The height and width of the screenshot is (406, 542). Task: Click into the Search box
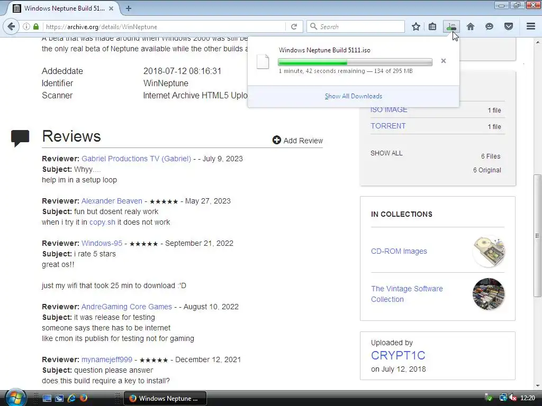click(x=355, y=26)
